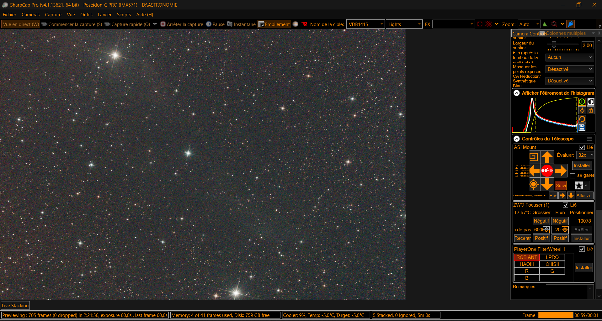Click the black-and-white contrast icon in the histogram panel

(x=590, y=102)
